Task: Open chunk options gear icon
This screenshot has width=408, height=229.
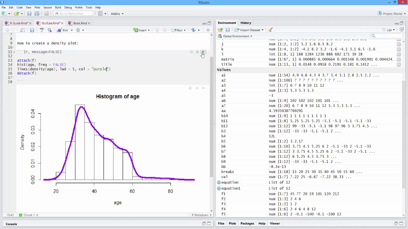Action: pos(191,52)
